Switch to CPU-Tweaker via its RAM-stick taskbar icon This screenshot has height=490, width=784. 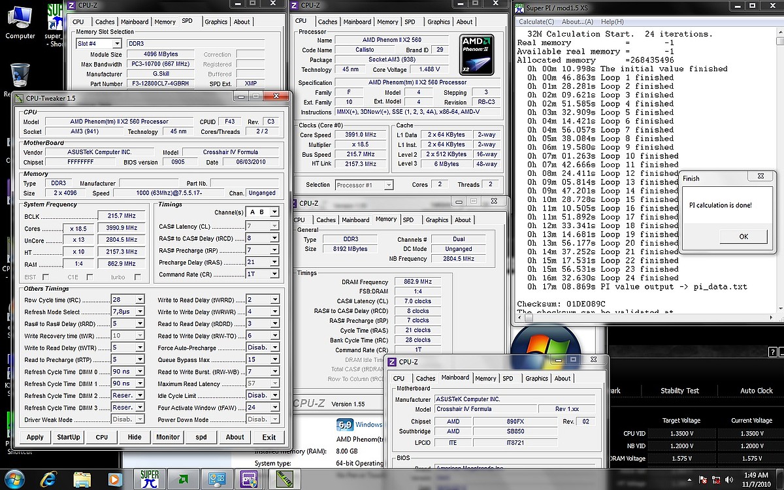pos(284,478)
